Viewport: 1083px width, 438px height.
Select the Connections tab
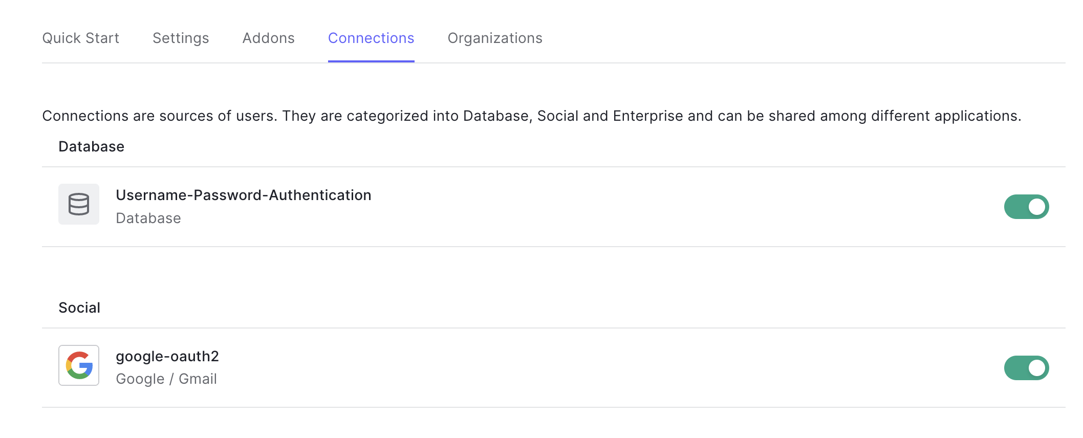371,38
